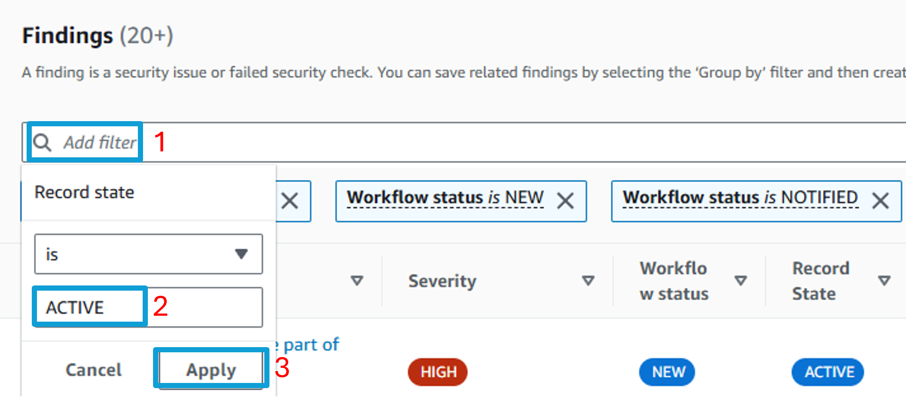Image resolution: width=906 pixels, height=404 pixels.
Task: Click the Workflow status is NEW filter chip
Action: tap(461, 201)
